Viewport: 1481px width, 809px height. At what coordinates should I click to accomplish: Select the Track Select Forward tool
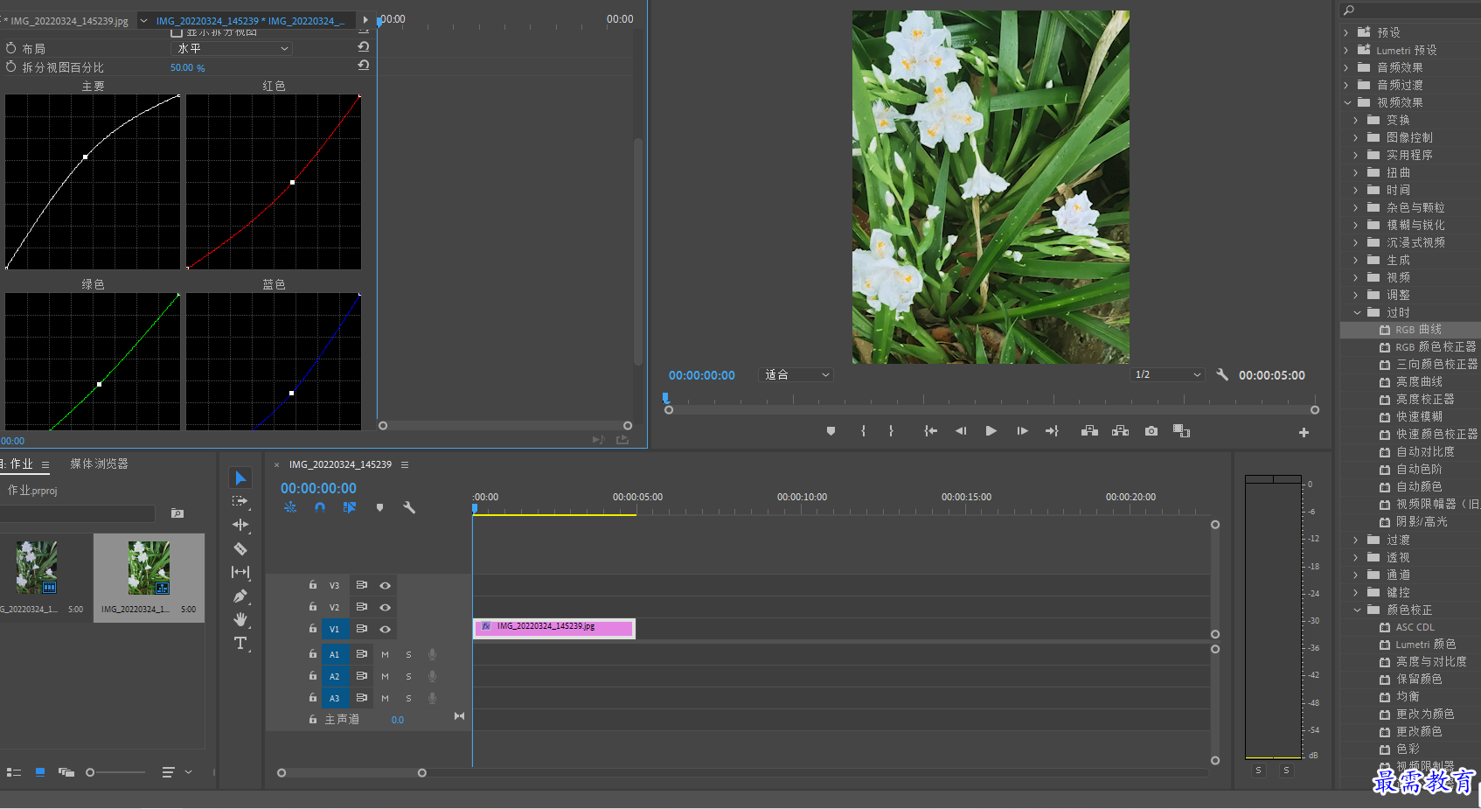tap(240, 501)
